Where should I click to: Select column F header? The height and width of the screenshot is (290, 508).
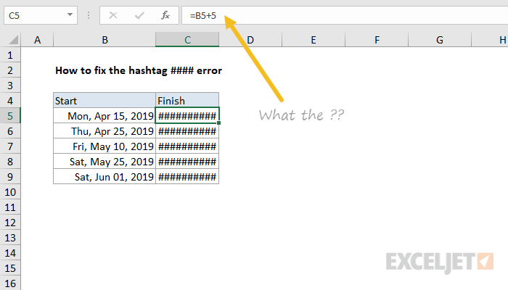[377, 40]
